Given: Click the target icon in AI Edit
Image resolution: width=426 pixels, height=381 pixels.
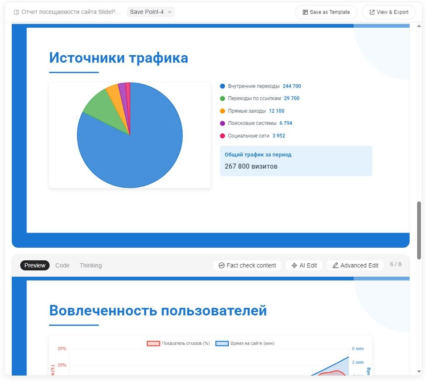Looking at the screenshot, I should pos(294,265).
